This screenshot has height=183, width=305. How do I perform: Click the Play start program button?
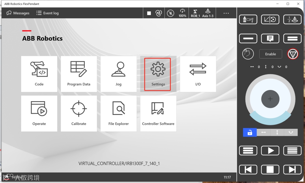pos(270,151)
